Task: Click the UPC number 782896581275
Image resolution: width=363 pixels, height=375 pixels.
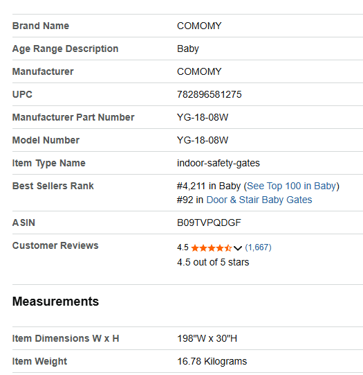Action: coord(210,94)
